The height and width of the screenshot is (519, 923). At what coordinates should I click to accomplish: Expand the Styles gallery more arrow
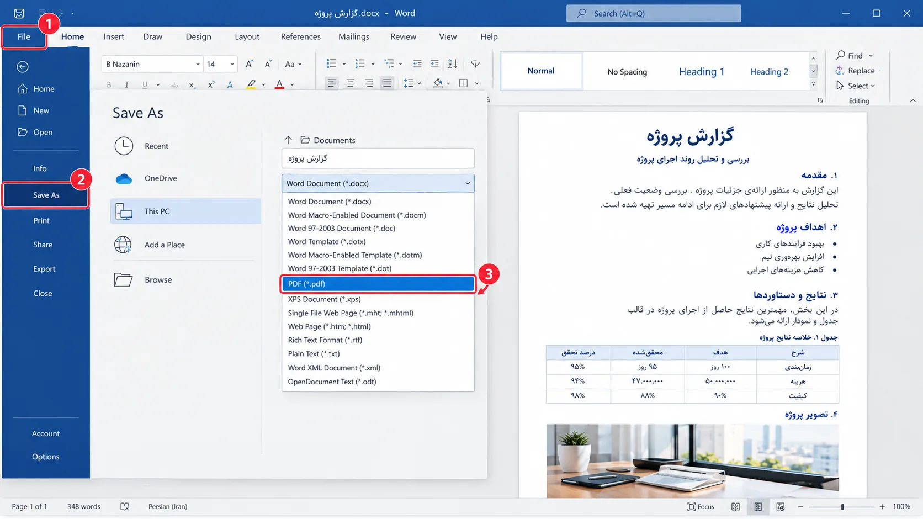(813, 84)
